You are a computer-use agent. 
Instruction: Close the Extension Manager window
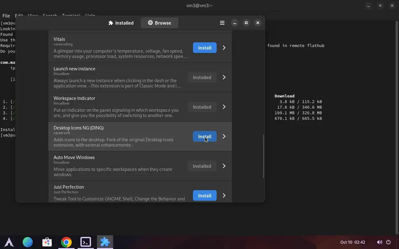click(258, 23)
